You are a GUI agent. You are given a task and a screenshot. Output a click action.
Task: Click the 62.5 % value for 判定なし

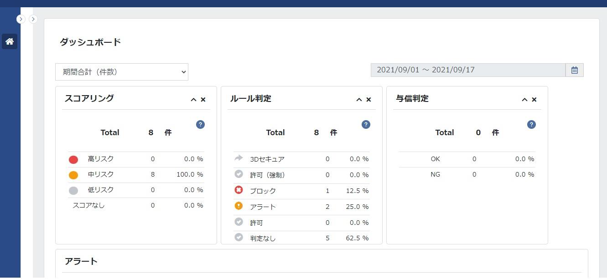[x=357, y=238]
